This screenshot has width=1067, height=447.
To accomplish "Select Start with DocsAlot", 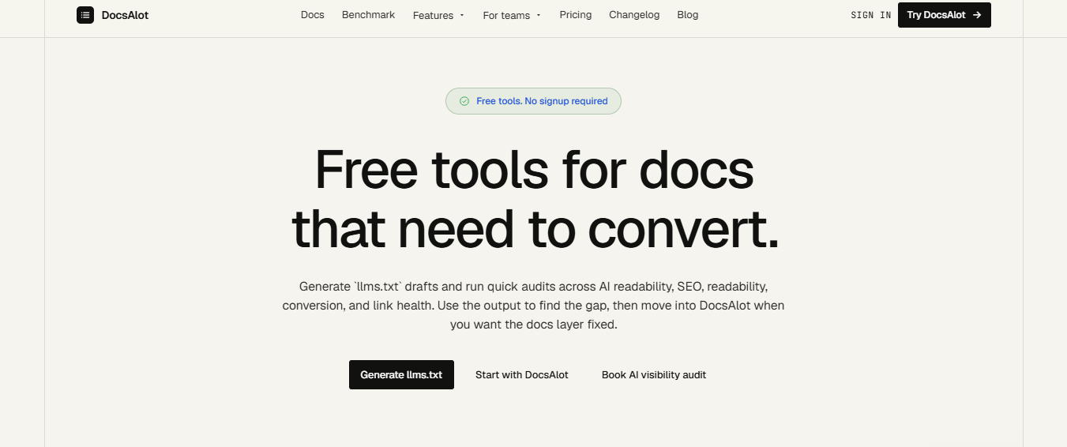I will tap(522, 375).
